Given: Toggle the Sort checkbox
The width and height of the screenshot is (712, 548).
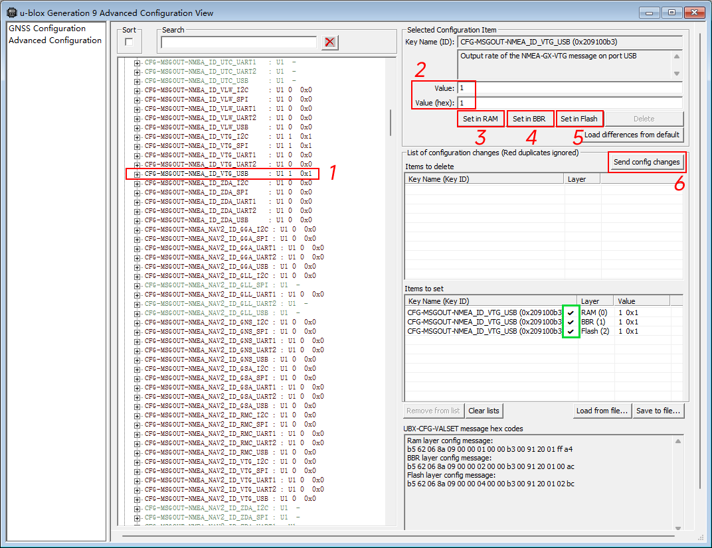Looking at the screenshot, I should pos(129,42).
